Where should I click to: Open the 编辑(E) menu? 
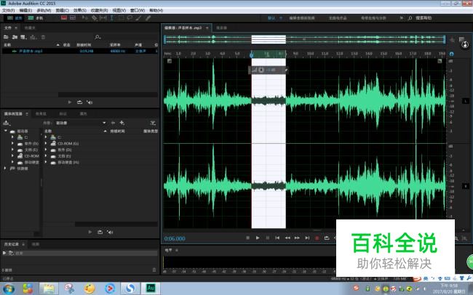[x=25, y=10]
